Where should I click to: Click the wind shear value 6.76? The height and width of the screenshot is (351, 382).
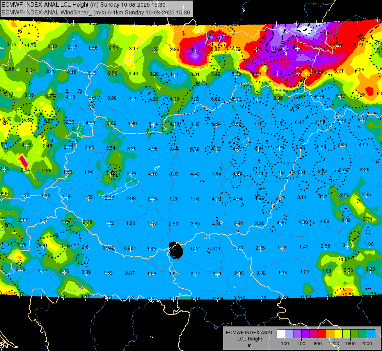[x=258, y=124]
